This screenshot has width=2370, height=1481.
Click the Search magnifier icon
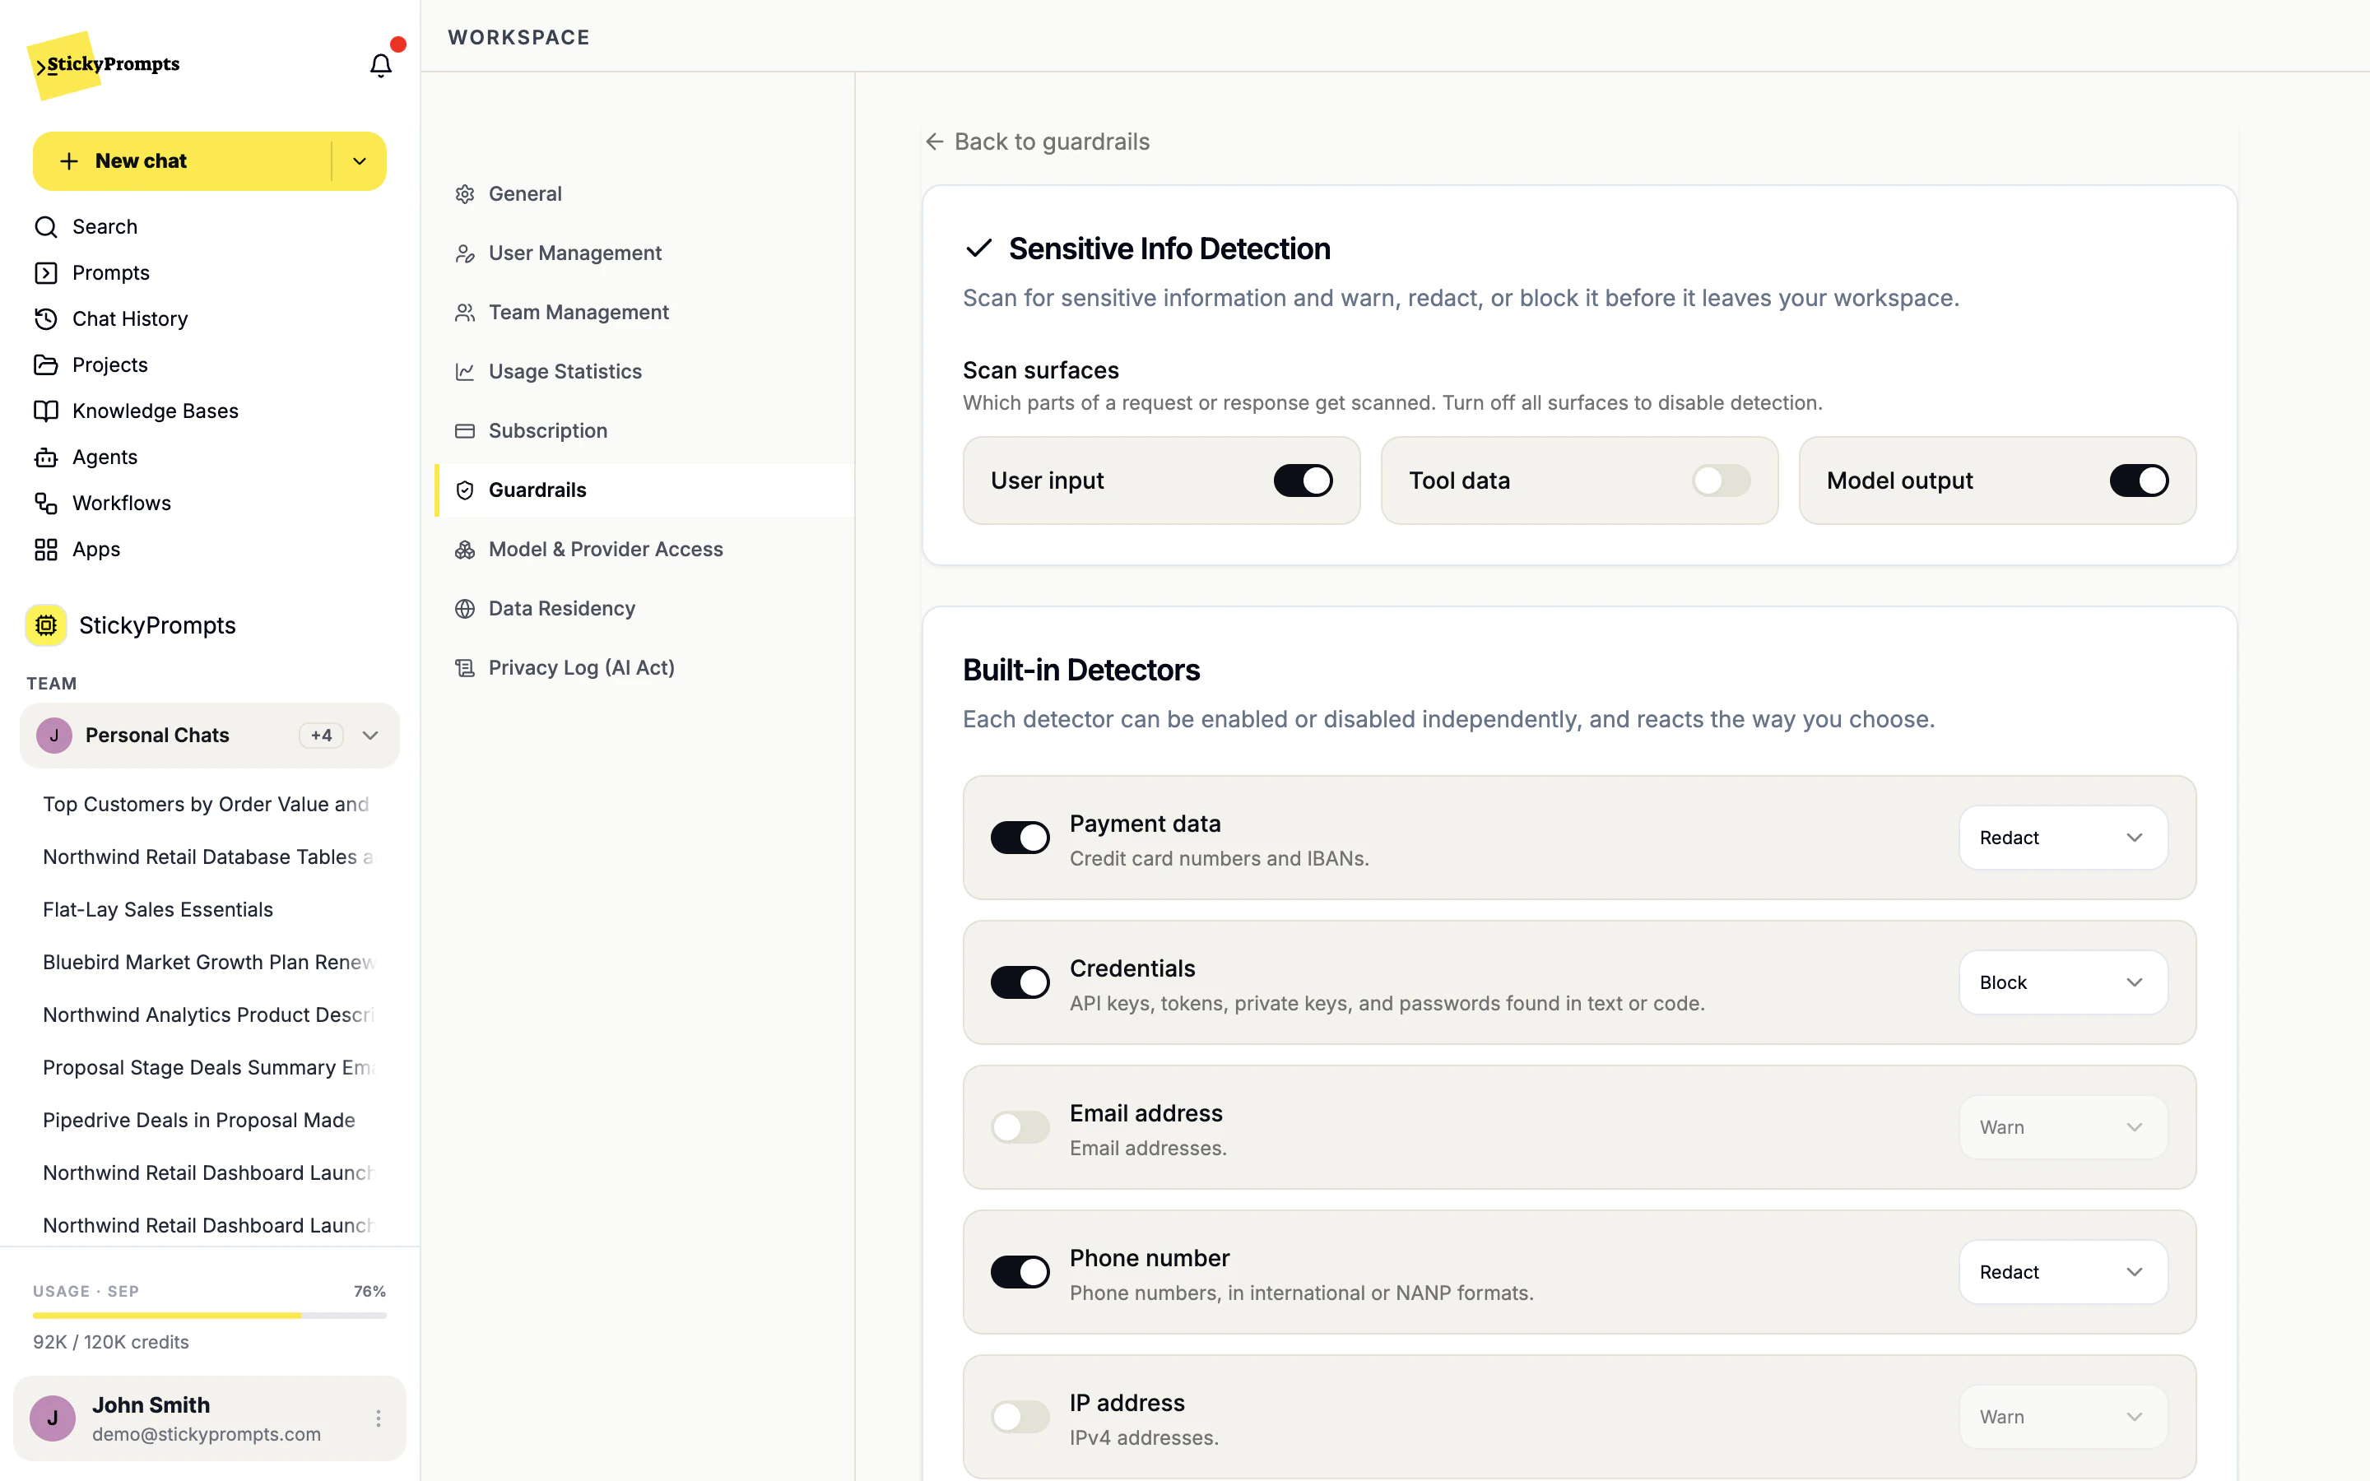point(46,227)
